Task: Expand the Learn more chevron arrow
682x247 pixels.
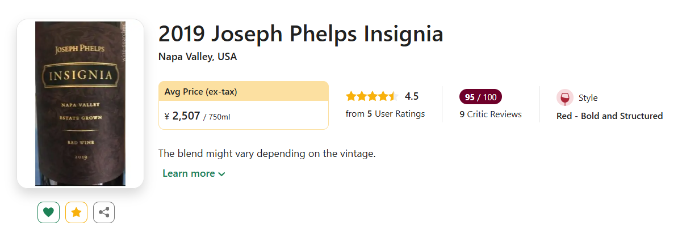Action: (x=221, y=174)
